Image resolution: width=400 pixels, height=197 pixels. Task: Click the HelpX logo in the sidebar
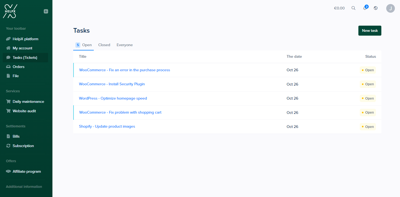click(10, 11)
